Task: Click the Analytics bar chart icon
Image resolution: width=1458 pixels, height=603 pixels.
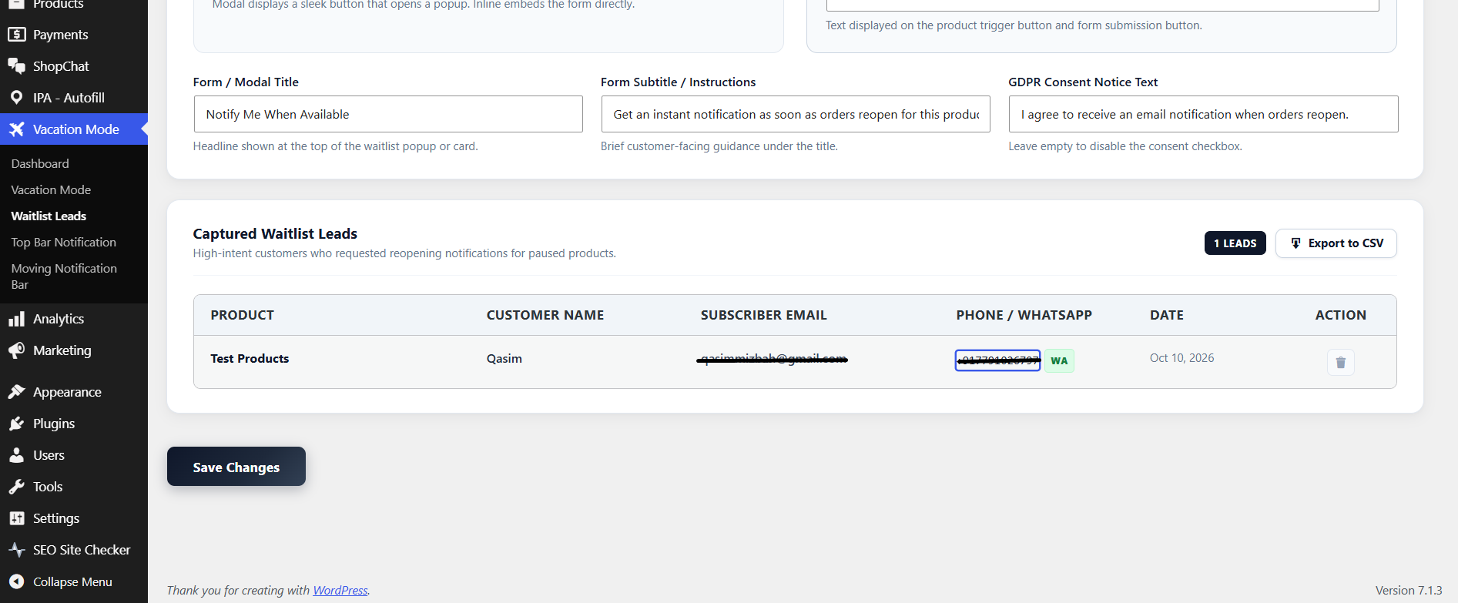Action: pyautogui.click(x=16, y=319)
